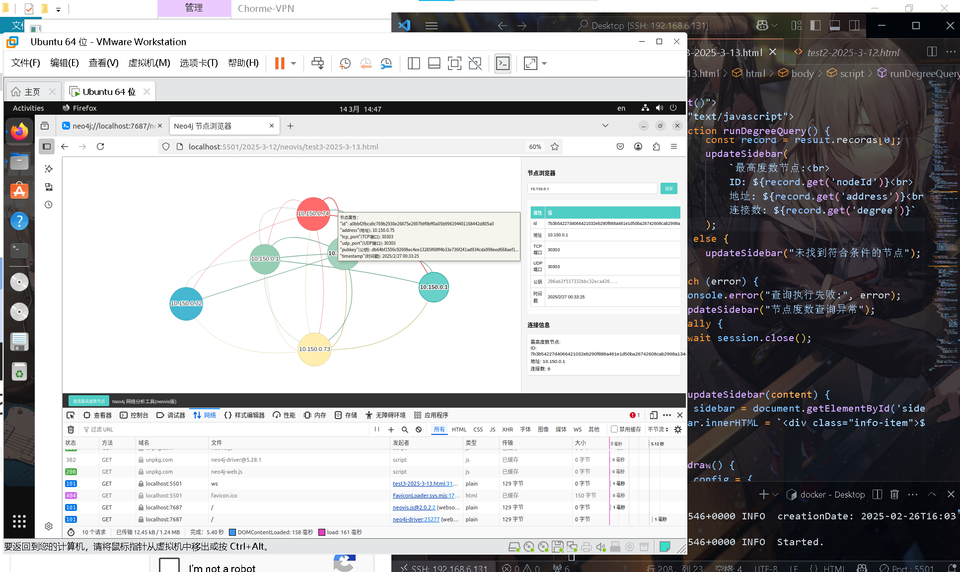Click the 60% zoom level indicator

[x=535, y=147]
